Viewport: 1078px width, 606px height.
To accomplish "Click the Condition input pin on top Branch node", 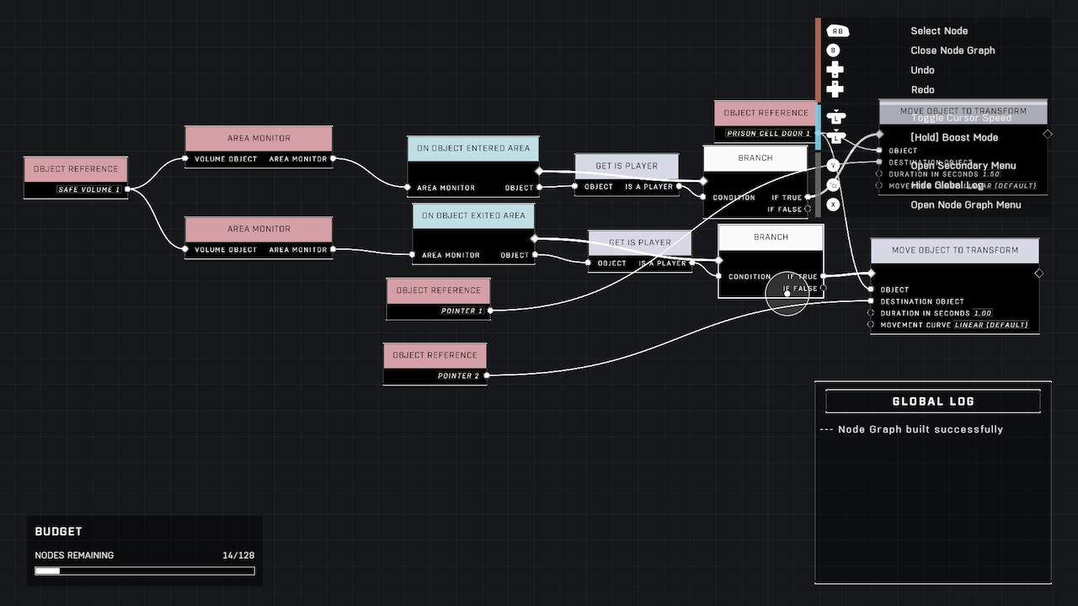I will [x=704, y=198].
